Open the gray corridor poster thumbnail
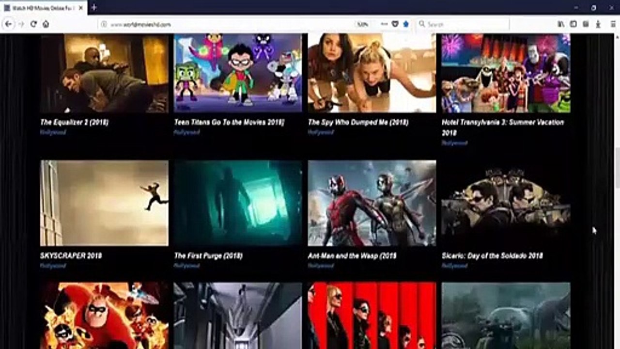 (x=238, y=316)
